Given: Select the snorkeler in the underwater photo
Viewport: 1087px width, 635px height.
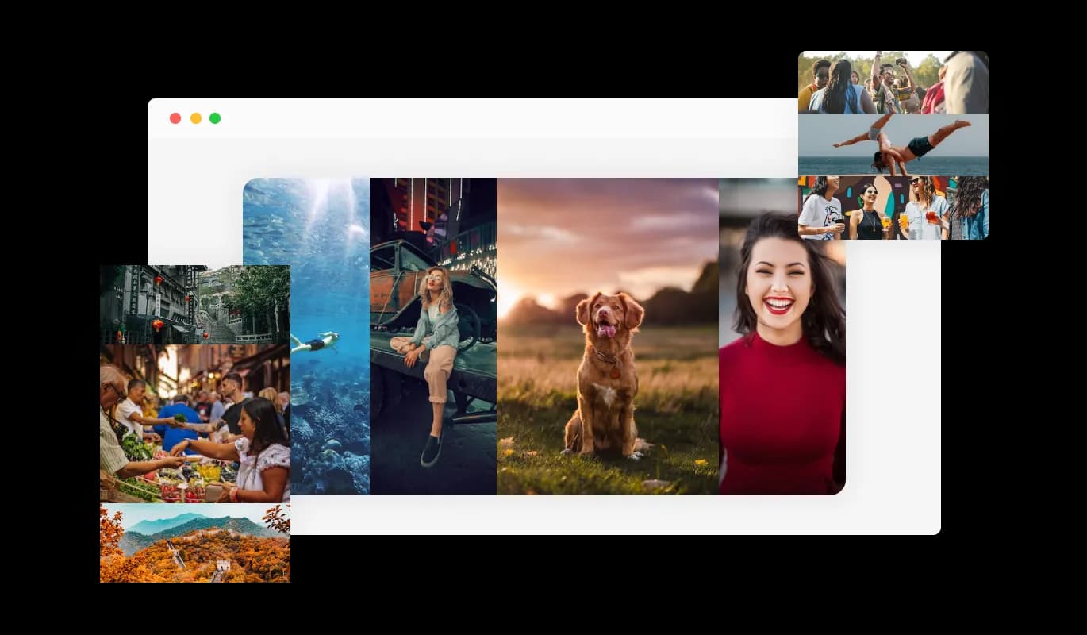Looking at the screenshot, I should click(x=316, y=342).
